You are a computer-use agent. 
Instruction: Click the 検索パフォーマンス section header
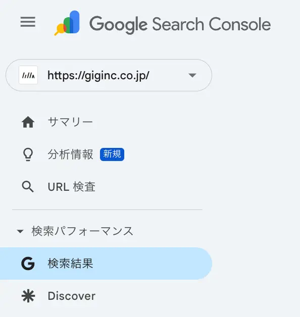[x=82, y=231]
